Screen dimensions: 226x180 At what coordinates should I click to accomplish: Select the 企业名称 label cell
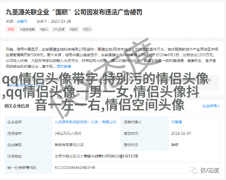[x=28, y=122]
